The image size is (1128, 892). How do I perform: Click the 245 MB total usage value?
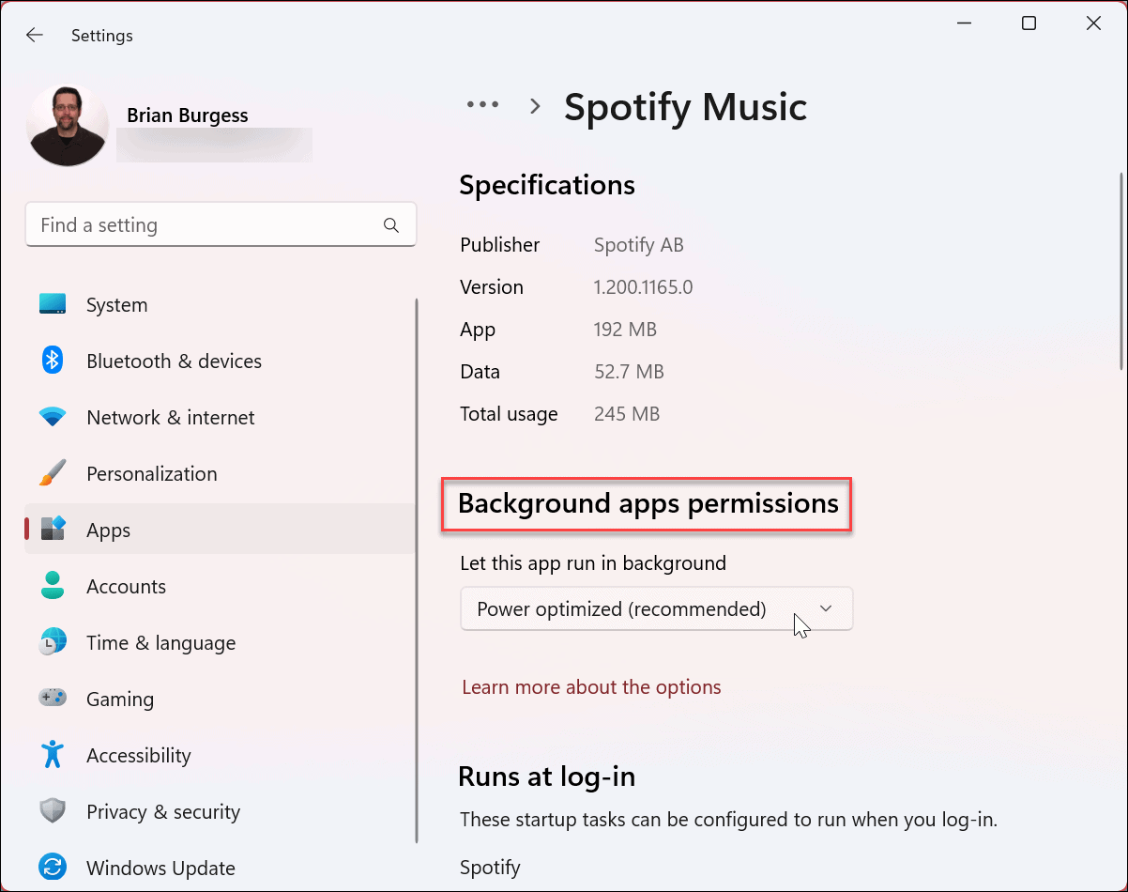[x=627, y=414]
